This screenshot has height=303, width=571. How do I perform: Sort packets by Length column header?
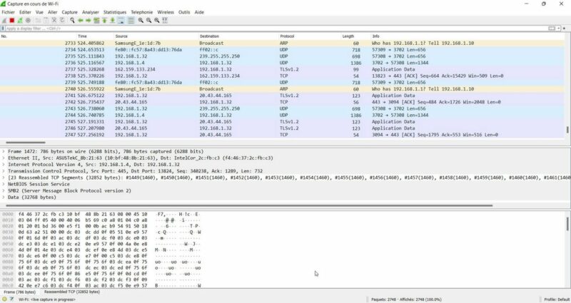tap(348, 36)
